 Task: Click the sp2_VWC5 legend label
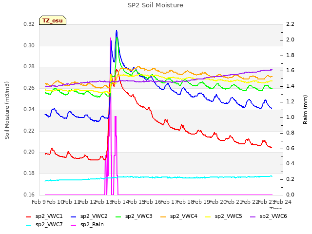point(229,216)
